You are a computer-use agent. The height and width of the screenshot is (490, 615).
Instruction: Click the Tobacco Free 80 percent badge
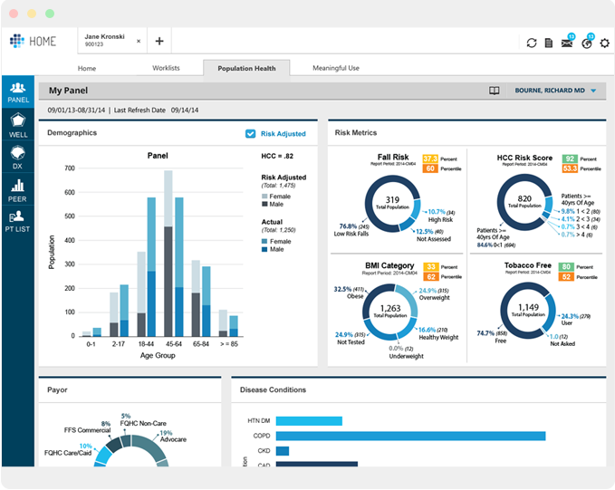click(566, 267)
